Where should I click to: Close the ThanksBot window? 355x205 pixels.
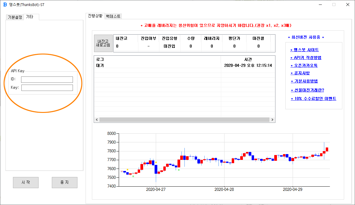pyautogui.click(x=348, y=5)
